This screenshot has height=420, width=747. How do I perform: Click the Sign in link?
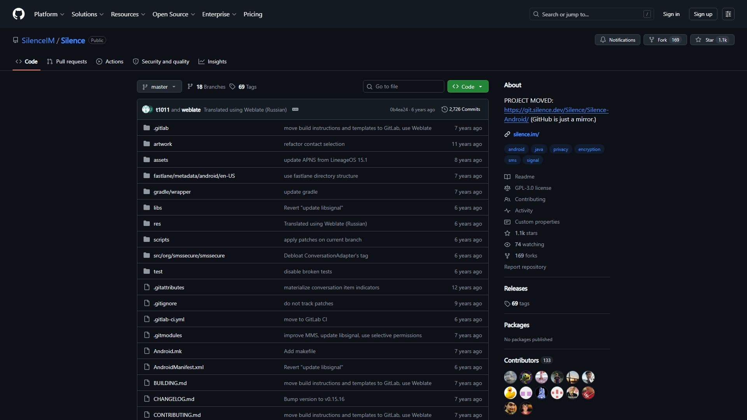tap(671, 14)
